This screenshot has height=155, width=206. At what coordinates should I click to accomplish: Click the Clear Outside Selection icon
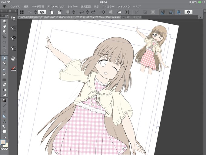point(111,12)
